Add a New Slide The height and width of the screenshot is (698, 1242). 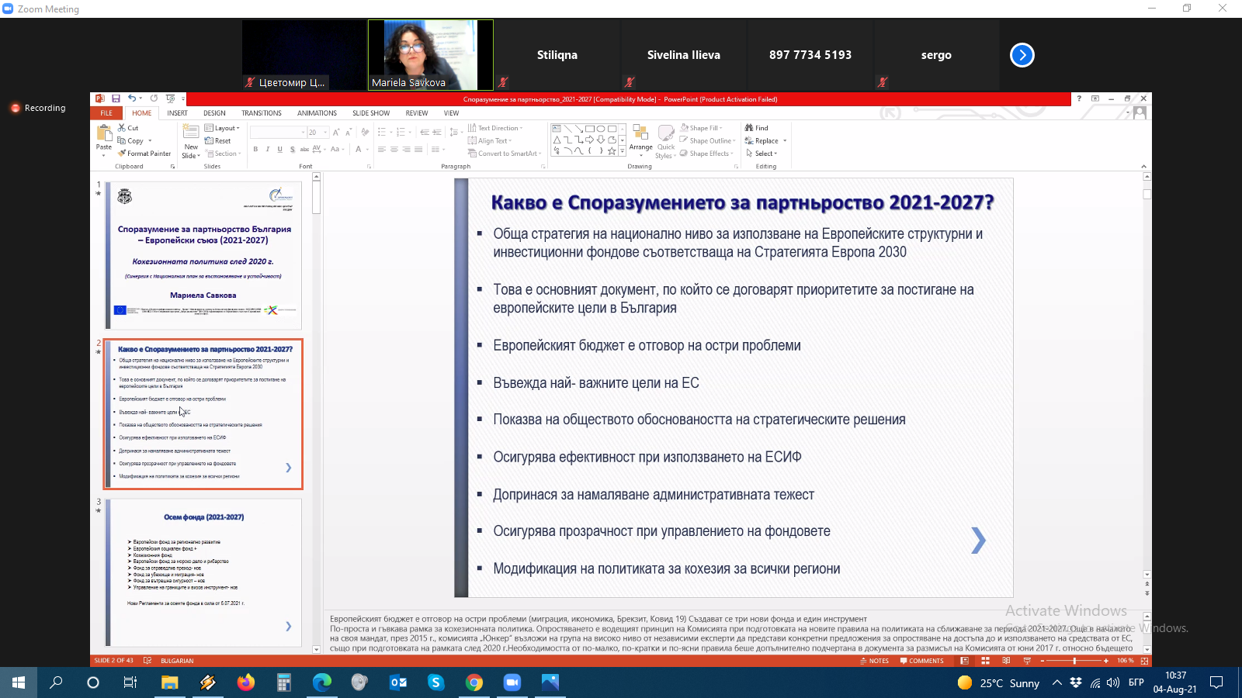pyautogui.click(x=191, y=141)
